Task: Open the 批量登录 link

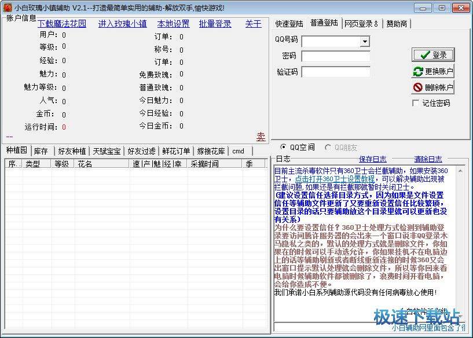Action: (x=215, y=24)
